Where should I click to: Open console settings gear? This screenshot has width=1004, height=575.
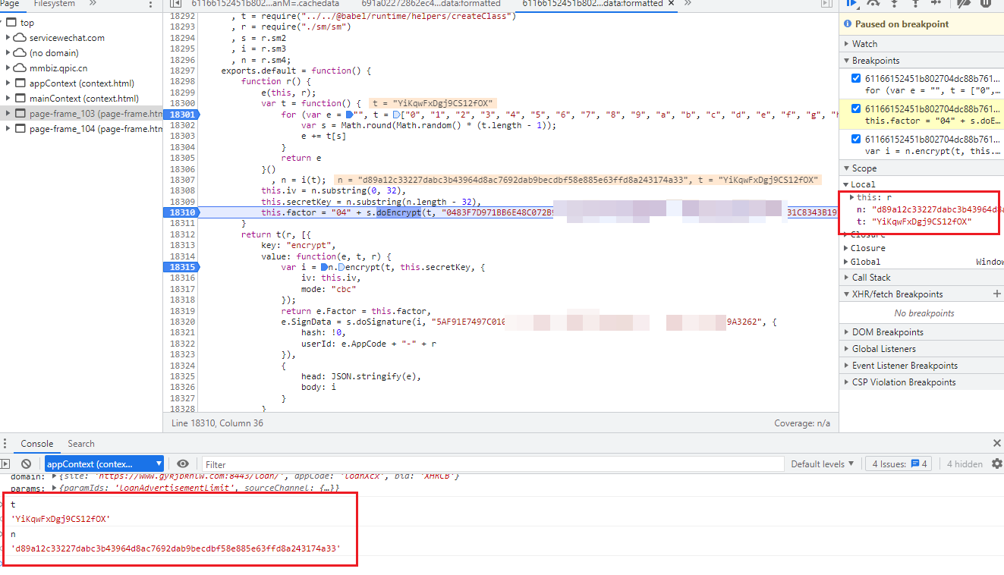(x=996, y=463)
